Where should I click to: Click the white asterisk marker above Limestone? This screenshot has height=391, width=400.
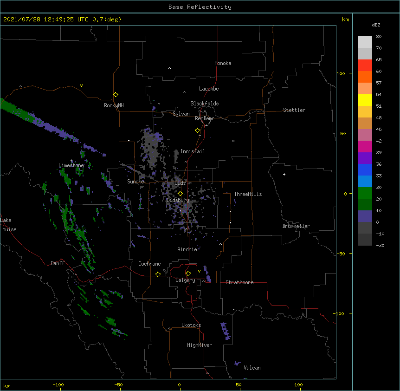click(71, 161)
